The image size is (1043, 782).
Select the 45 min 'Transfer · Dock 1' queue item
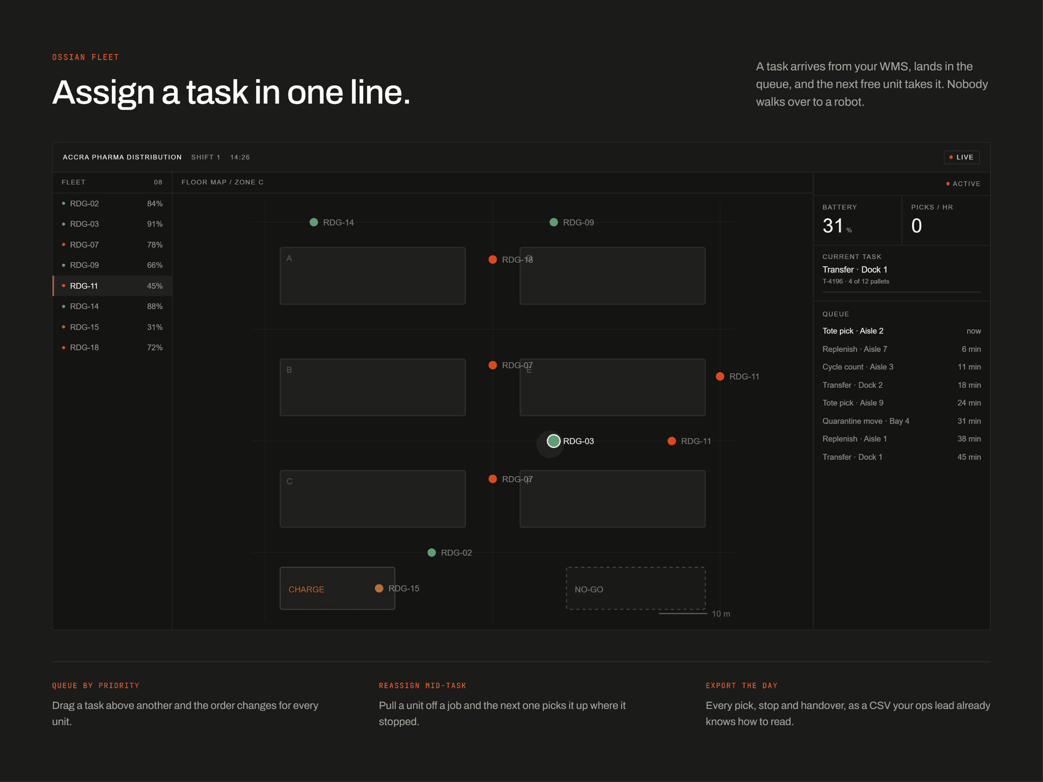click(901, 457)
